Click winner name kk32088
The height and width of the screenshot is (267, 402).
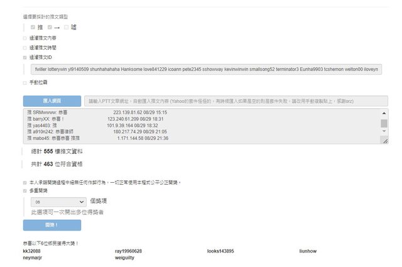coord(31,251)
